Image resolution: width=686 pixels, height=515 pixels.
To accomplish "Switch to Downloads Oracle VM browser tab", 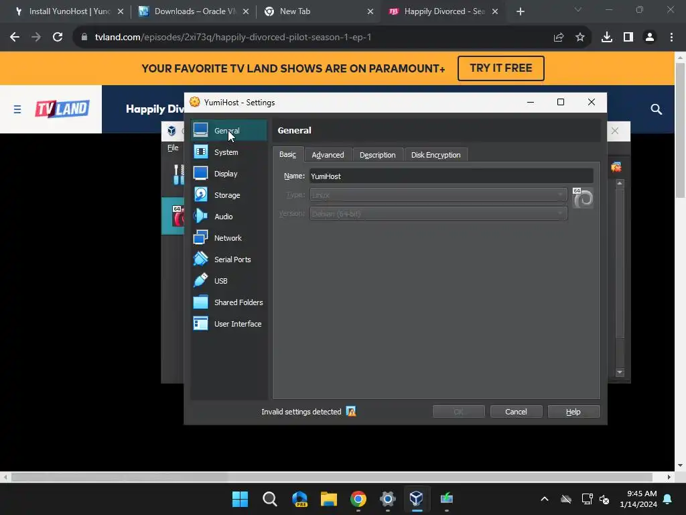I will pos(194,11).
